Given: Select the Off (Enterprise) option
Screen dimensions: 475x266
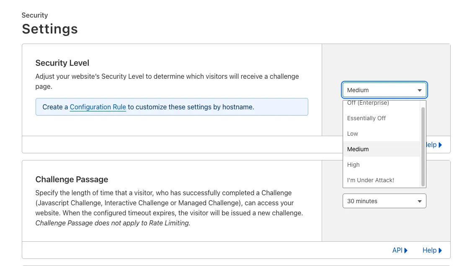Looking at the screenshot, I should coord(368,103).
